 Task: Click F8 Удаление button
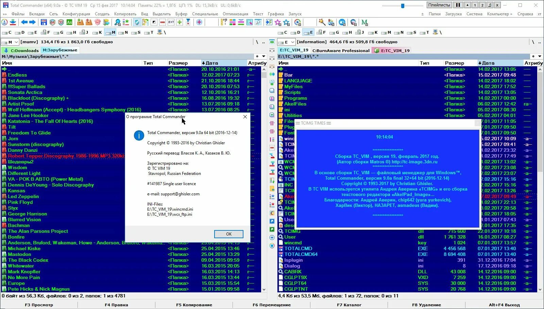(x=426, y=305)
